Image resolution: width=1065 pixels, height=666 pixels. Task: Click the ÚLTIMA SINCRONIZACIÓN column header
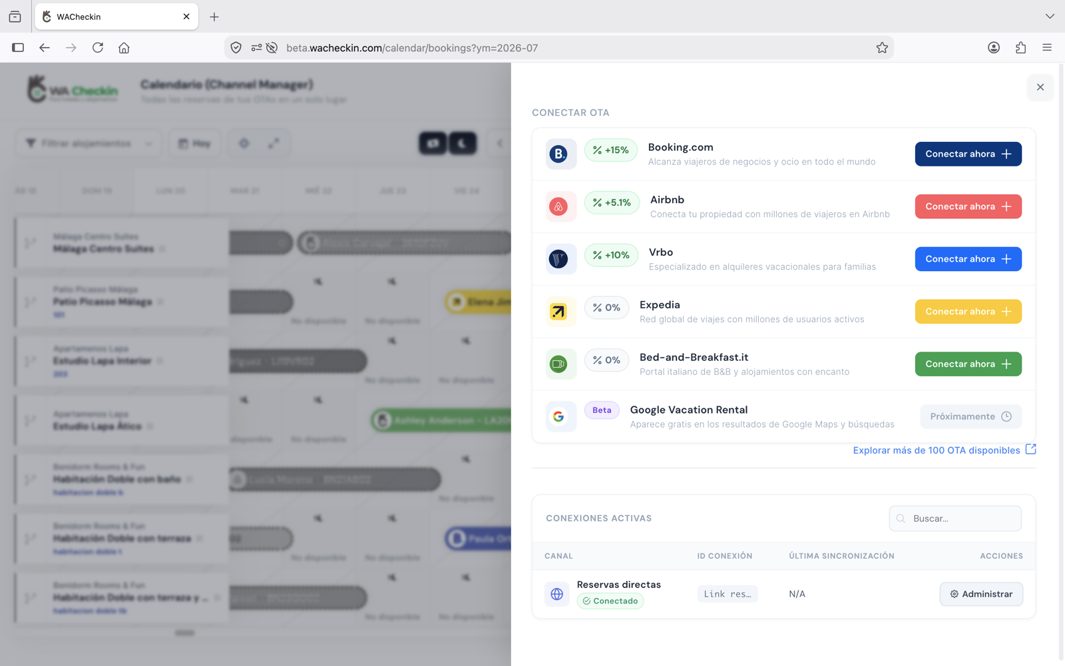coord(841,556)
